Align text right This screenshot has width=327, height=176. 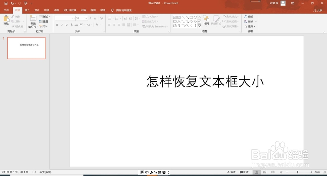pos(119,25)
